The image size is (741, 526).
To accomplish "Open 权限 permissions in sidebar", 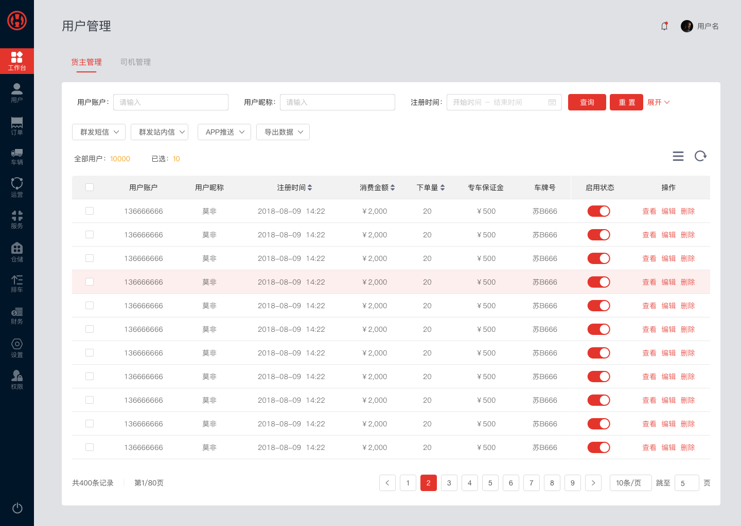I will pos(17,380).
